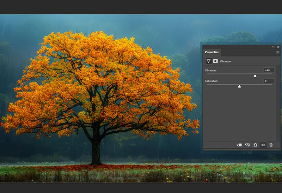Click the Saturation slider label text
The height and width of the screenshot is (193, 282).
point(211,81)
